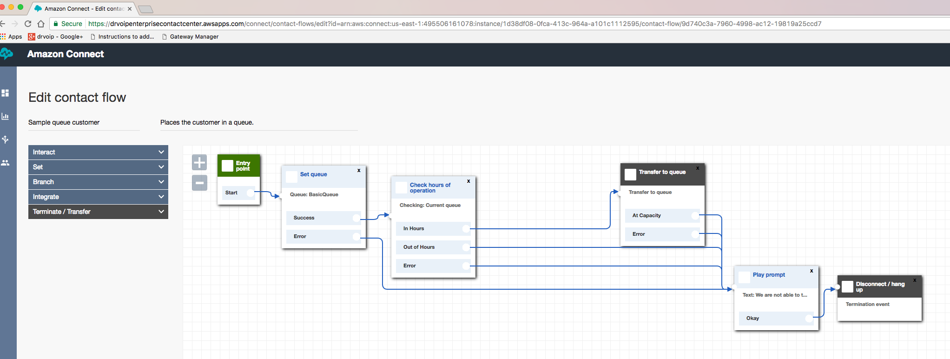Click the browser address bar URL

(455, 24)
